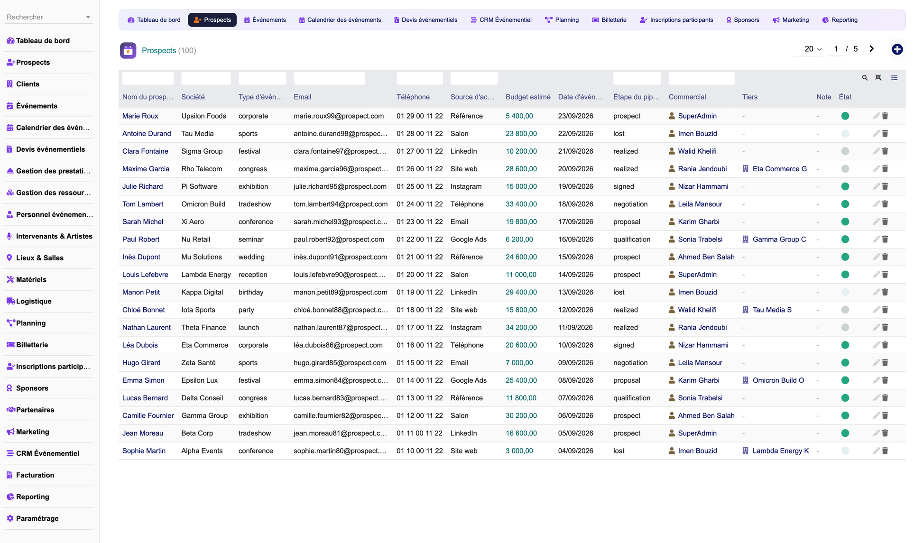Toggle state dot for Marie Roux
Viewport: 923px width, 543px height.
(x=845, y=116)
